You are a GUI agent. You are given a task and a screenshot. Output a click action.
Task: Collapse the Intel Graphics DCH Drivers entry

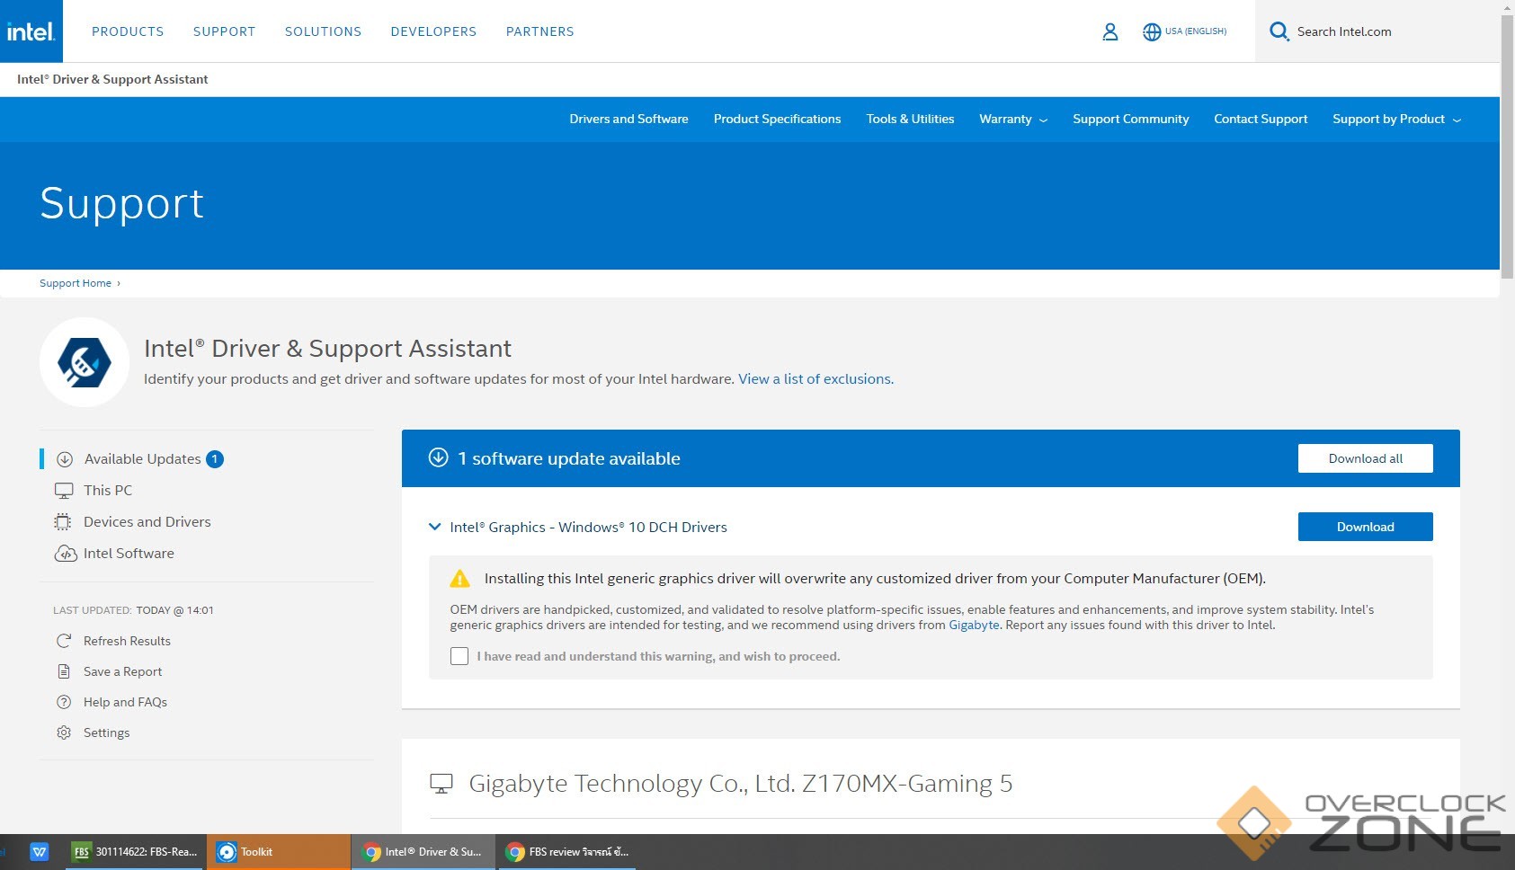click(x=435, y=527)
